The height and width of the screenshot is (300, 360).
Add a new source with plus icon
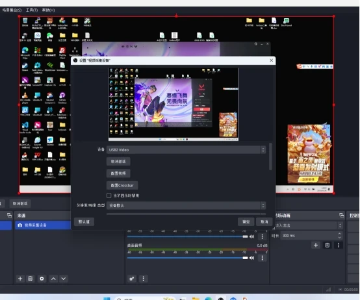[x=20, y=279]
